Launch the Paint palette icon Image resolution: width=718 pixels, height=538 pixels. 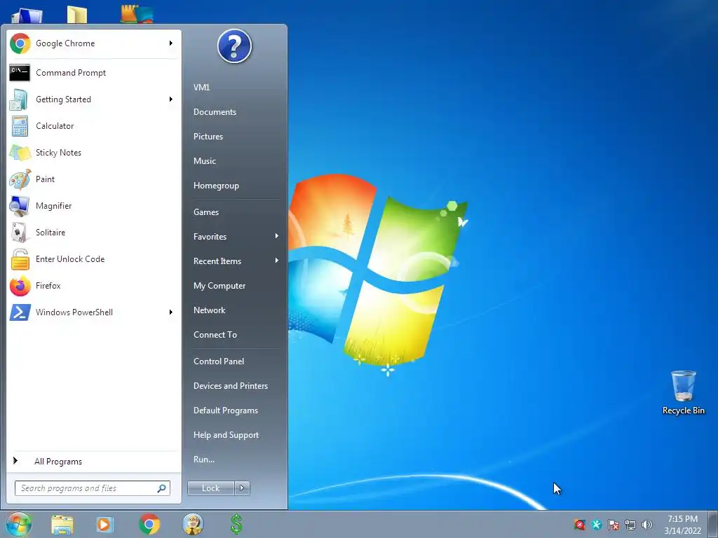click(20, 179)
